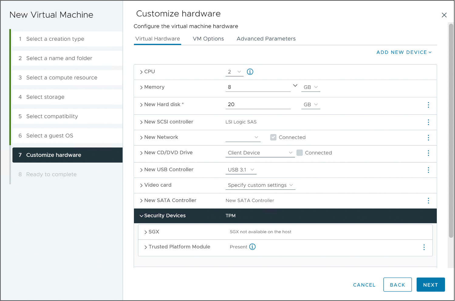Switch to the Virtual Hardware tab

(158, 39)
